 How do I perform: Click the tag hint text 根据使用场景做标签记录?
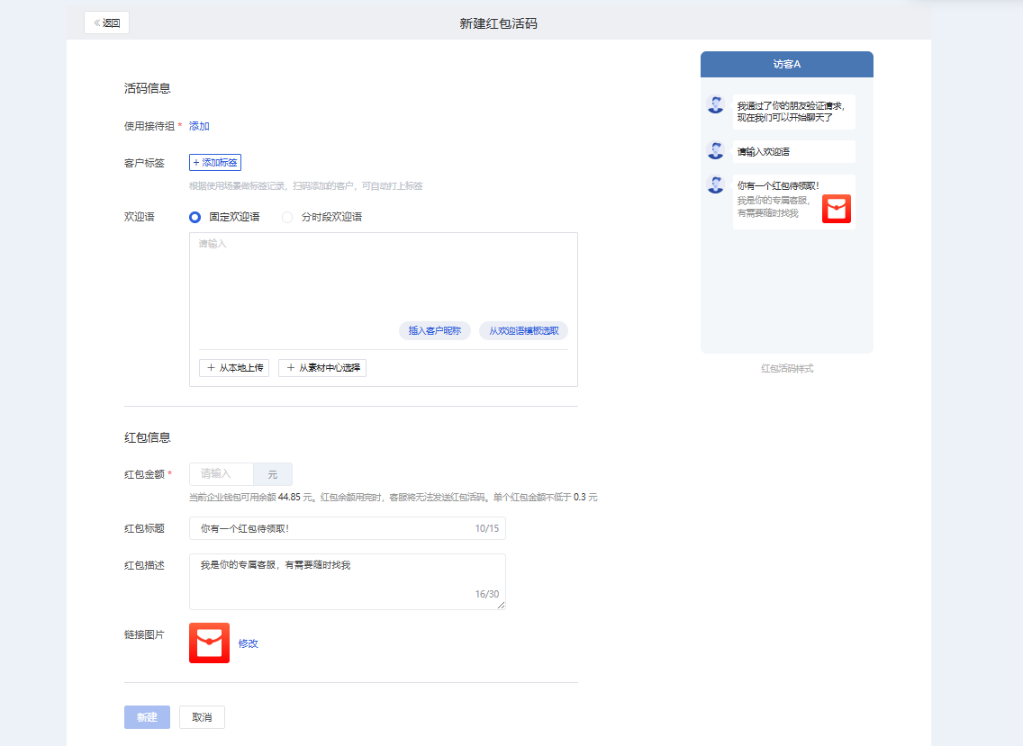click(x=305, y=186)
